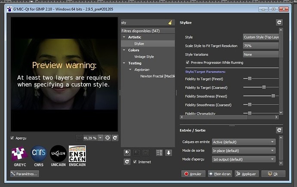Click the add-to-favorites icon below filter list
This screenshot has height=187, width=297.
(127, 152)
